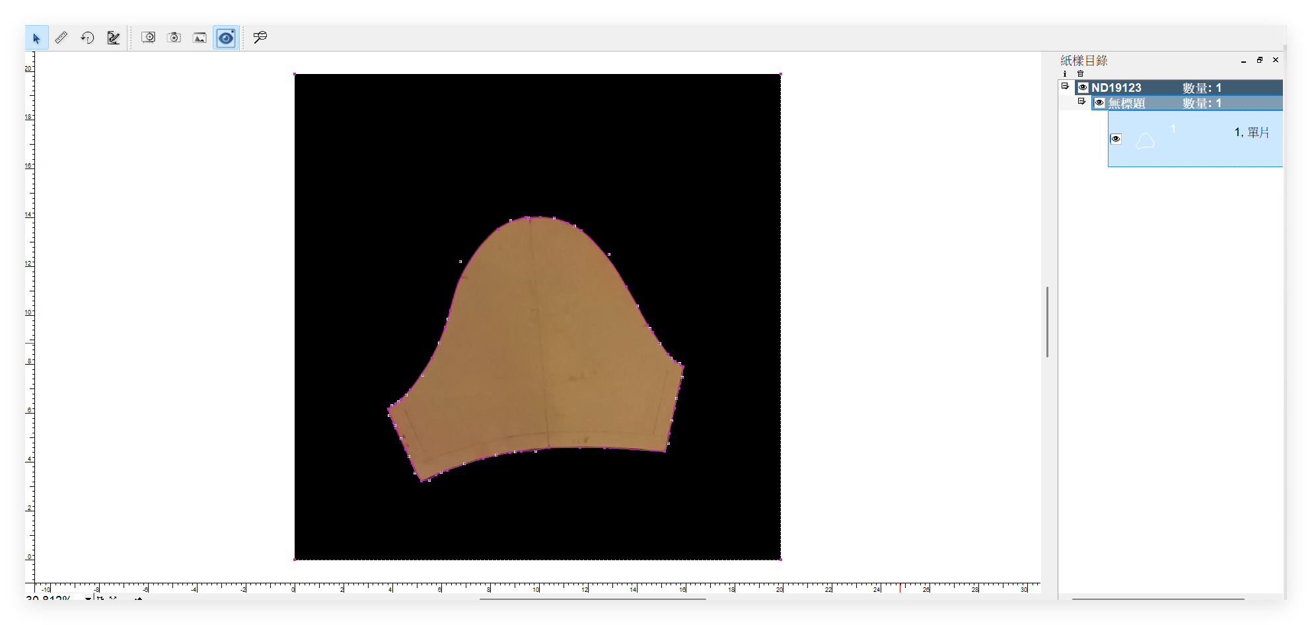This screenshot has width=1312, height=625.
Task: Click the piece thumbnail labeled 1, 單片
Action: pyautogui.click(x=1145, y=139)
